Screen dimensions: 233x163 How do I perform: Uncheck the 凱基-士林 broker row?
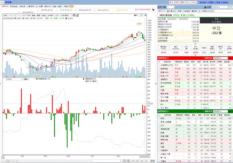tap(159, 76)
